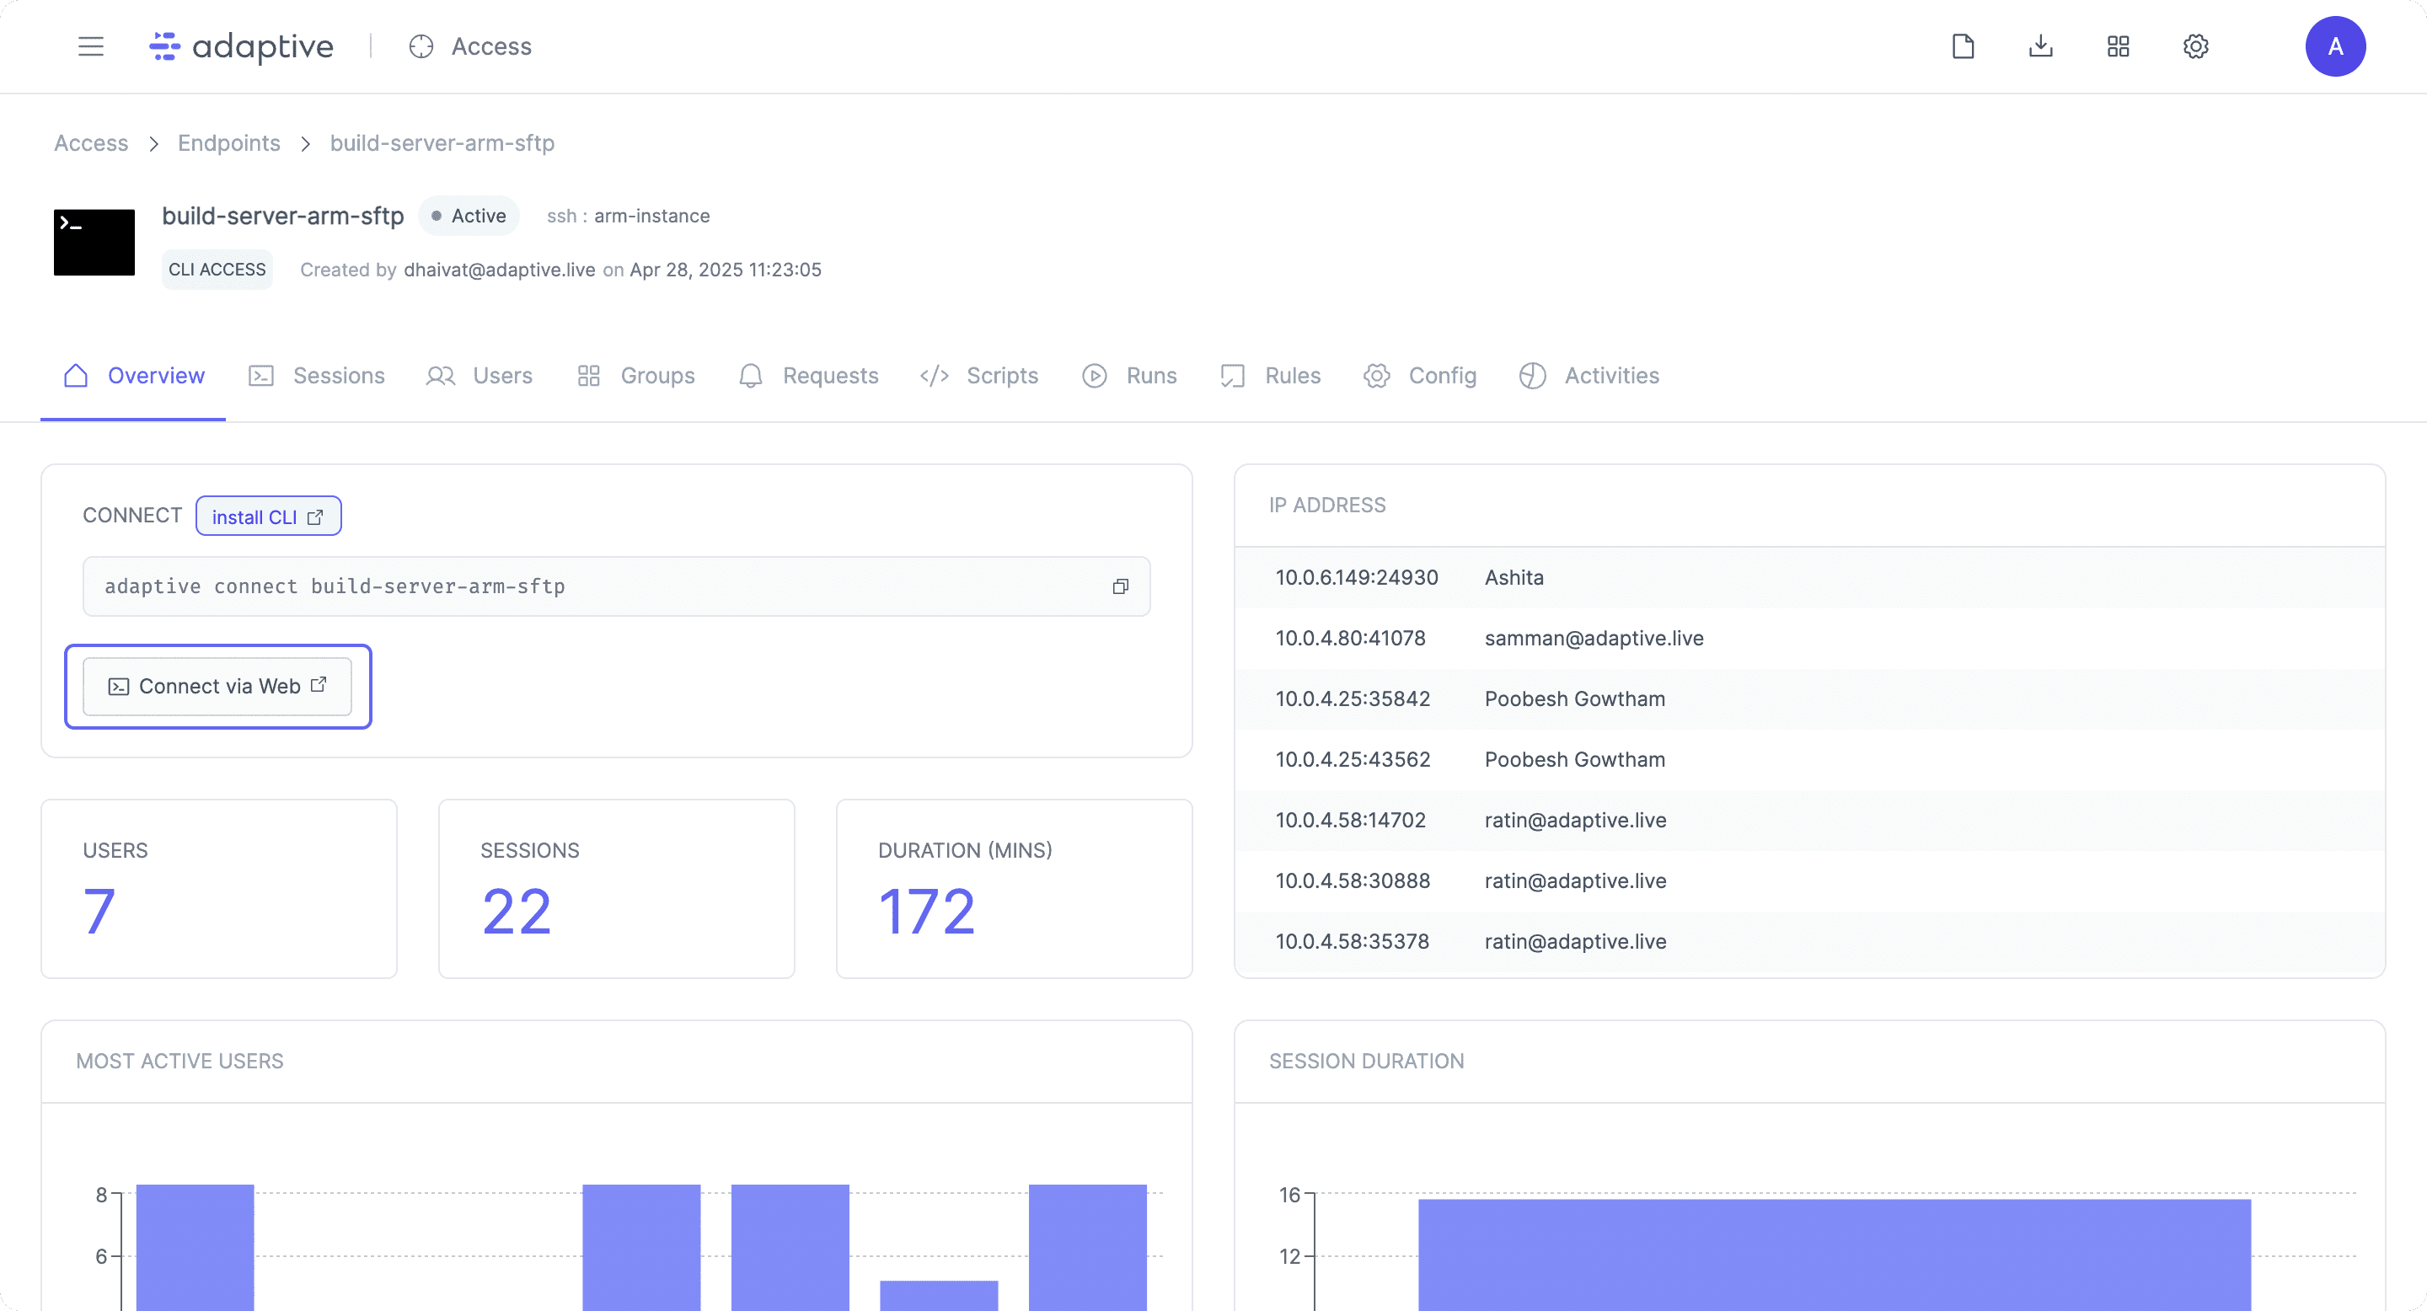The height and width of the screenshot is (1311, 2427).
Task: Click the 10.0.4.58:30888 address
Action: pyautogui.click(x=1353, y=880)
